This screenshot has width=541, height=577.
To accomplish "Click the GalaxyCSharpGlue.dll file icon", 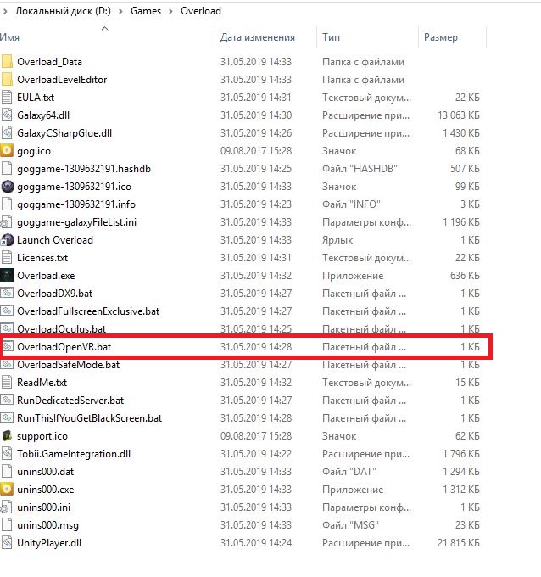I will pos(7,133).
